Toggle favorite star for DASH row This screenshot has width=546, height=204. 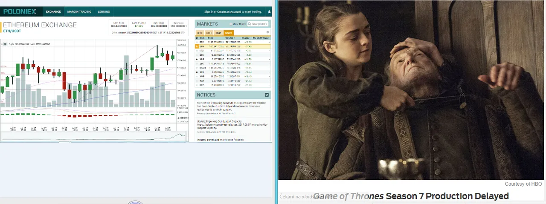click(x=197, y=68)
